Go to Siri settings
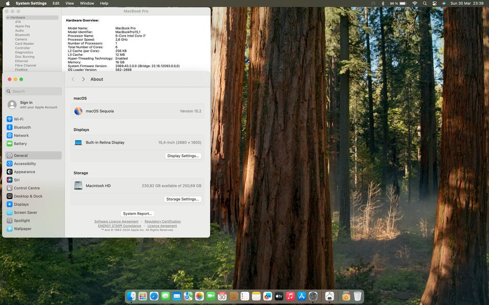The image size is (489, 305). (x=17, y=180)
